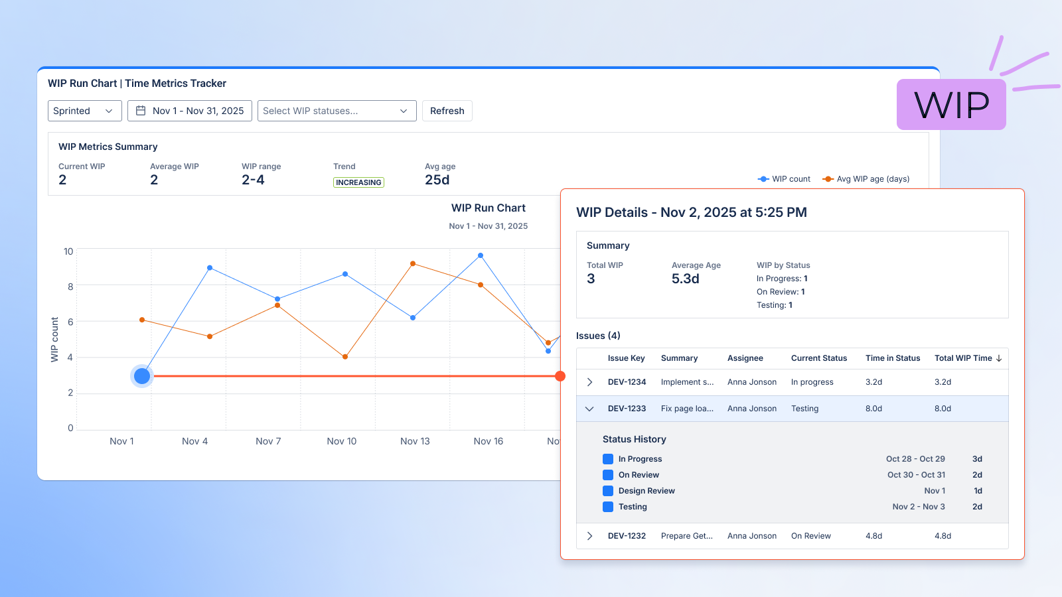Click the 'In progress' status of DEV-1234
The width and height of the screenshot is (1062, 597).
[x=812, y=382]
